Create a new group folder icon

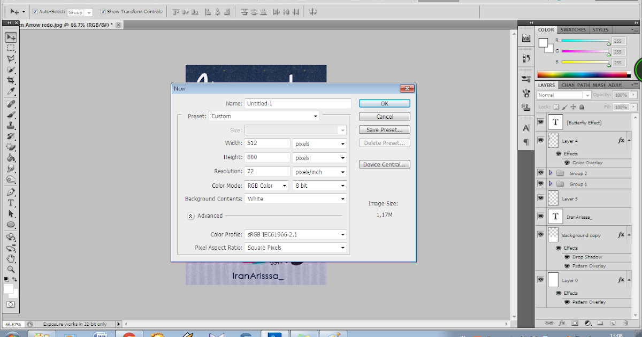point(600,323)
